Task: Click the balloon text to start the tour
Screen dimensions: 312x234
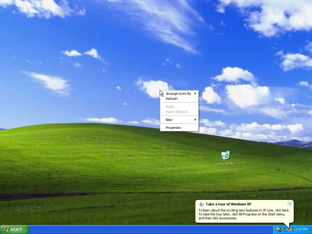Action: point(244,214)
